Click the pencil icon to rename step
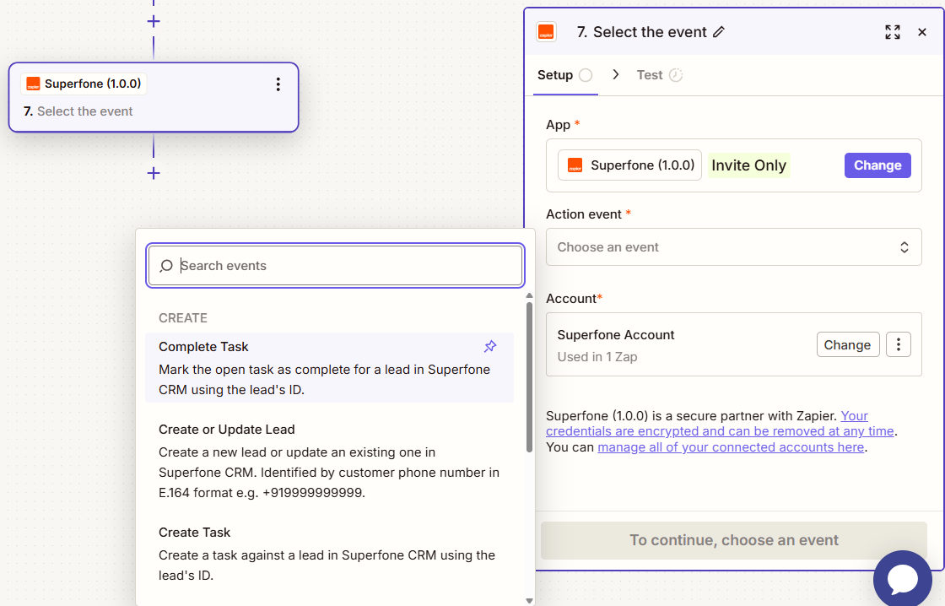 [x=718, y=32]
